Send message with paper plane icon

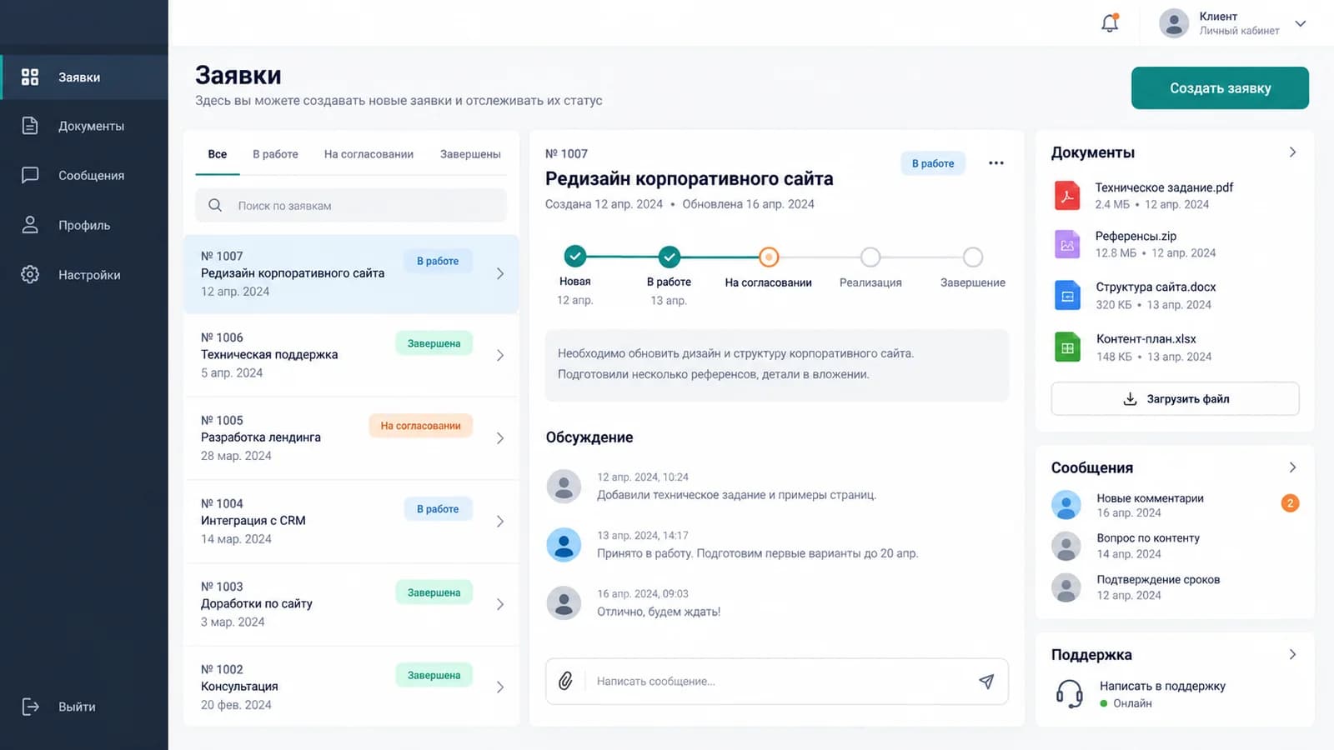[x=986, y=681]
